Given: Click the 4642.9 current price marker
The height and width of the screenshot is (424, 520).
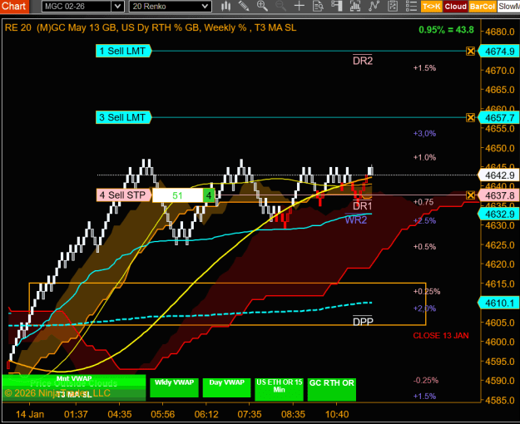Looking at the screenshot, I should coord(499,175).
